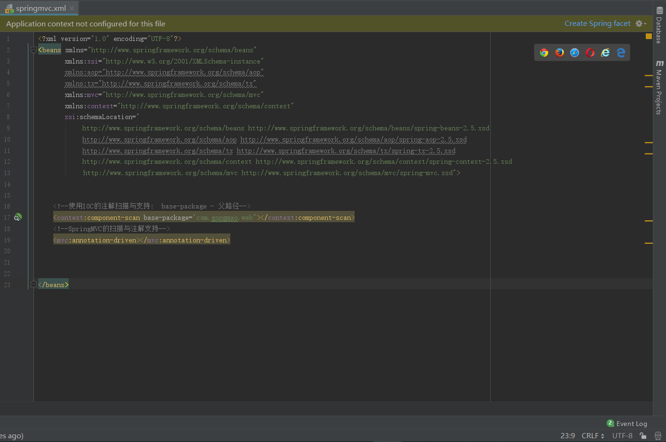Image resolution: width=666 pixels, height=442 pixels.
Task: Jump to warning marker for annotation-driven line
Action: pos(649,243)
